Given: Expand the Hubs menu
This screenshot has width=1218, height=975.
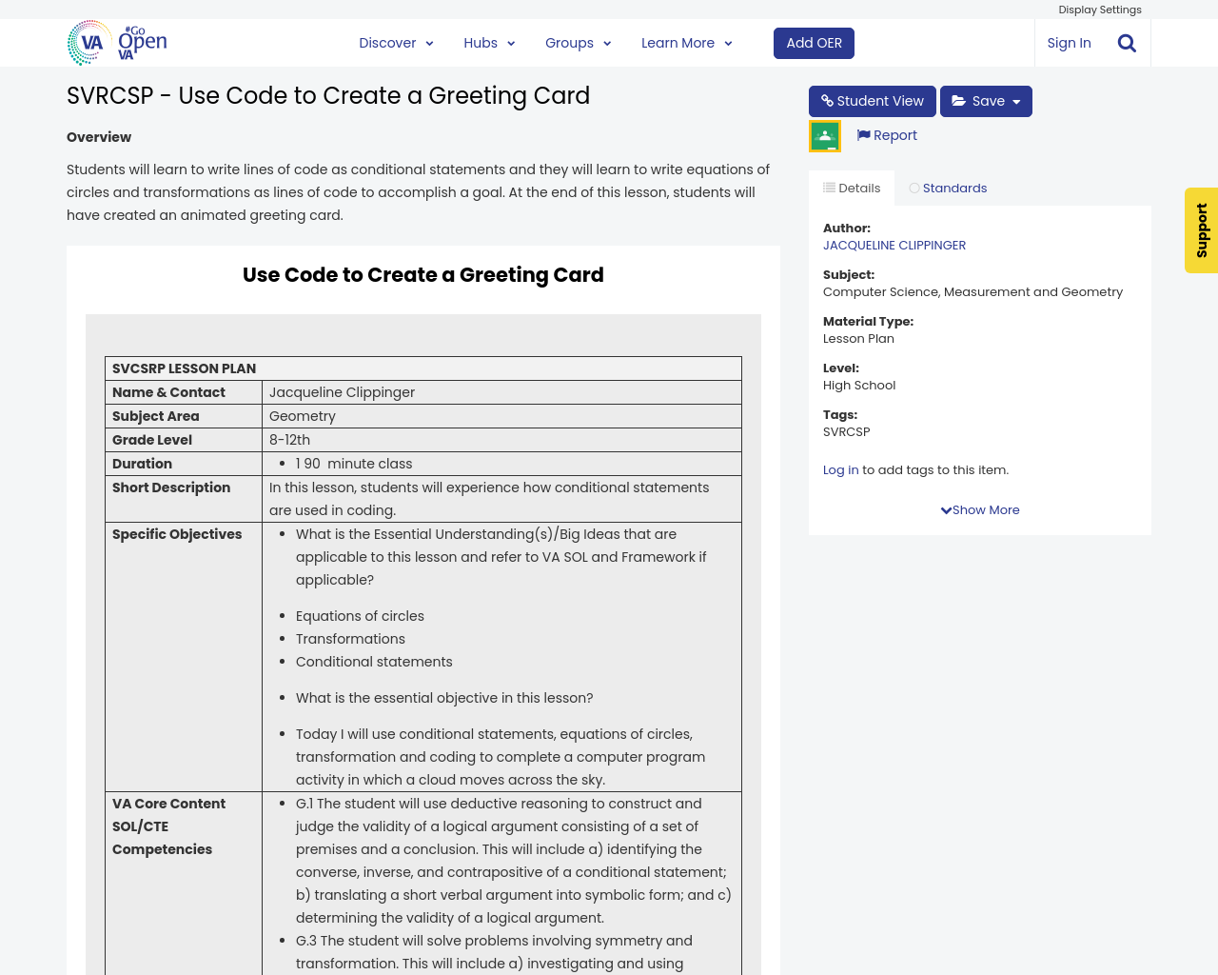Looking at the screenshot, I should 489,43.
